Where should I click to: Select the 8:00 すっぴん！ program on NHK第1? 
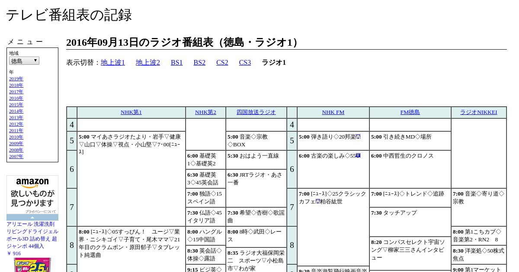coord(131,249)
